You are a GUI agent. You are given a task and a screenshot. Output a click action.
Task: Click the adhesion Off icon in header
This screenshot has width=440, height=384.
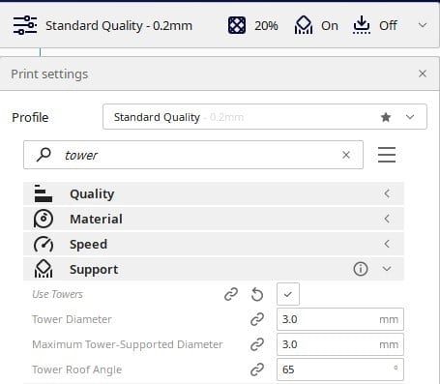click(x=362, y=25)
